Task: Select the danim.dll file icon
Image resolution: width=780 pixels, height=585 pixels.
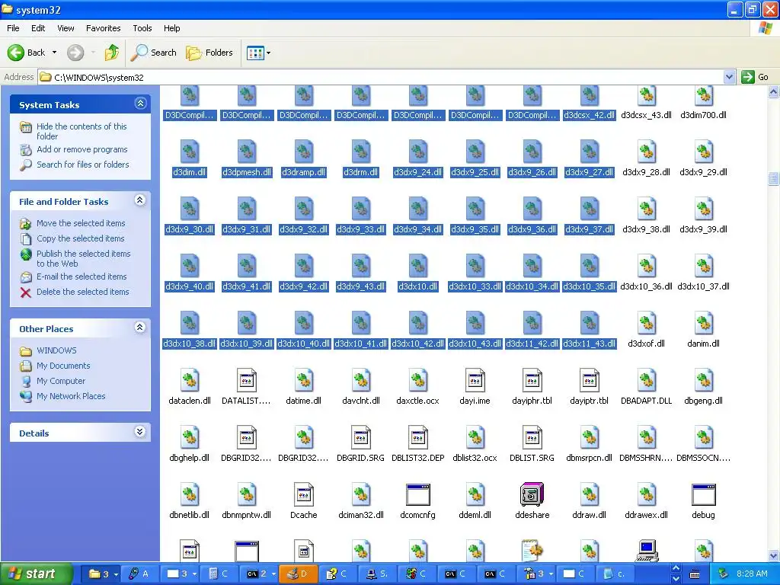Action: (703, 323)
